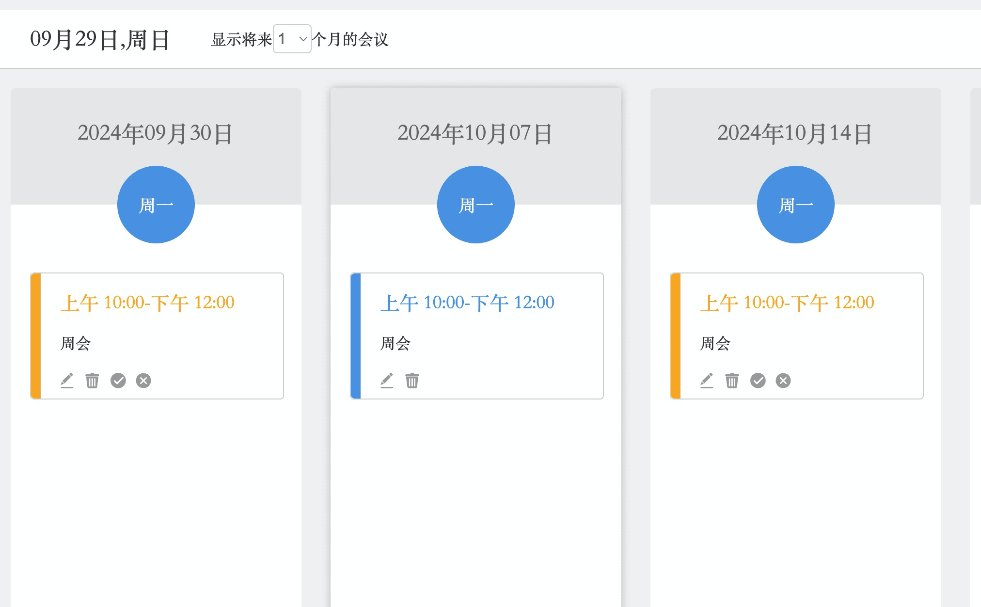
Task: Delete the 10月14日 周会 meeting
Action: [x=732, y=381]
